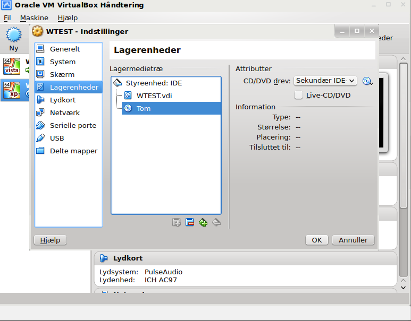Click the Generelt monitor icon
The width and height of the screenshot is (411, 321).
(x=40, y=49)
